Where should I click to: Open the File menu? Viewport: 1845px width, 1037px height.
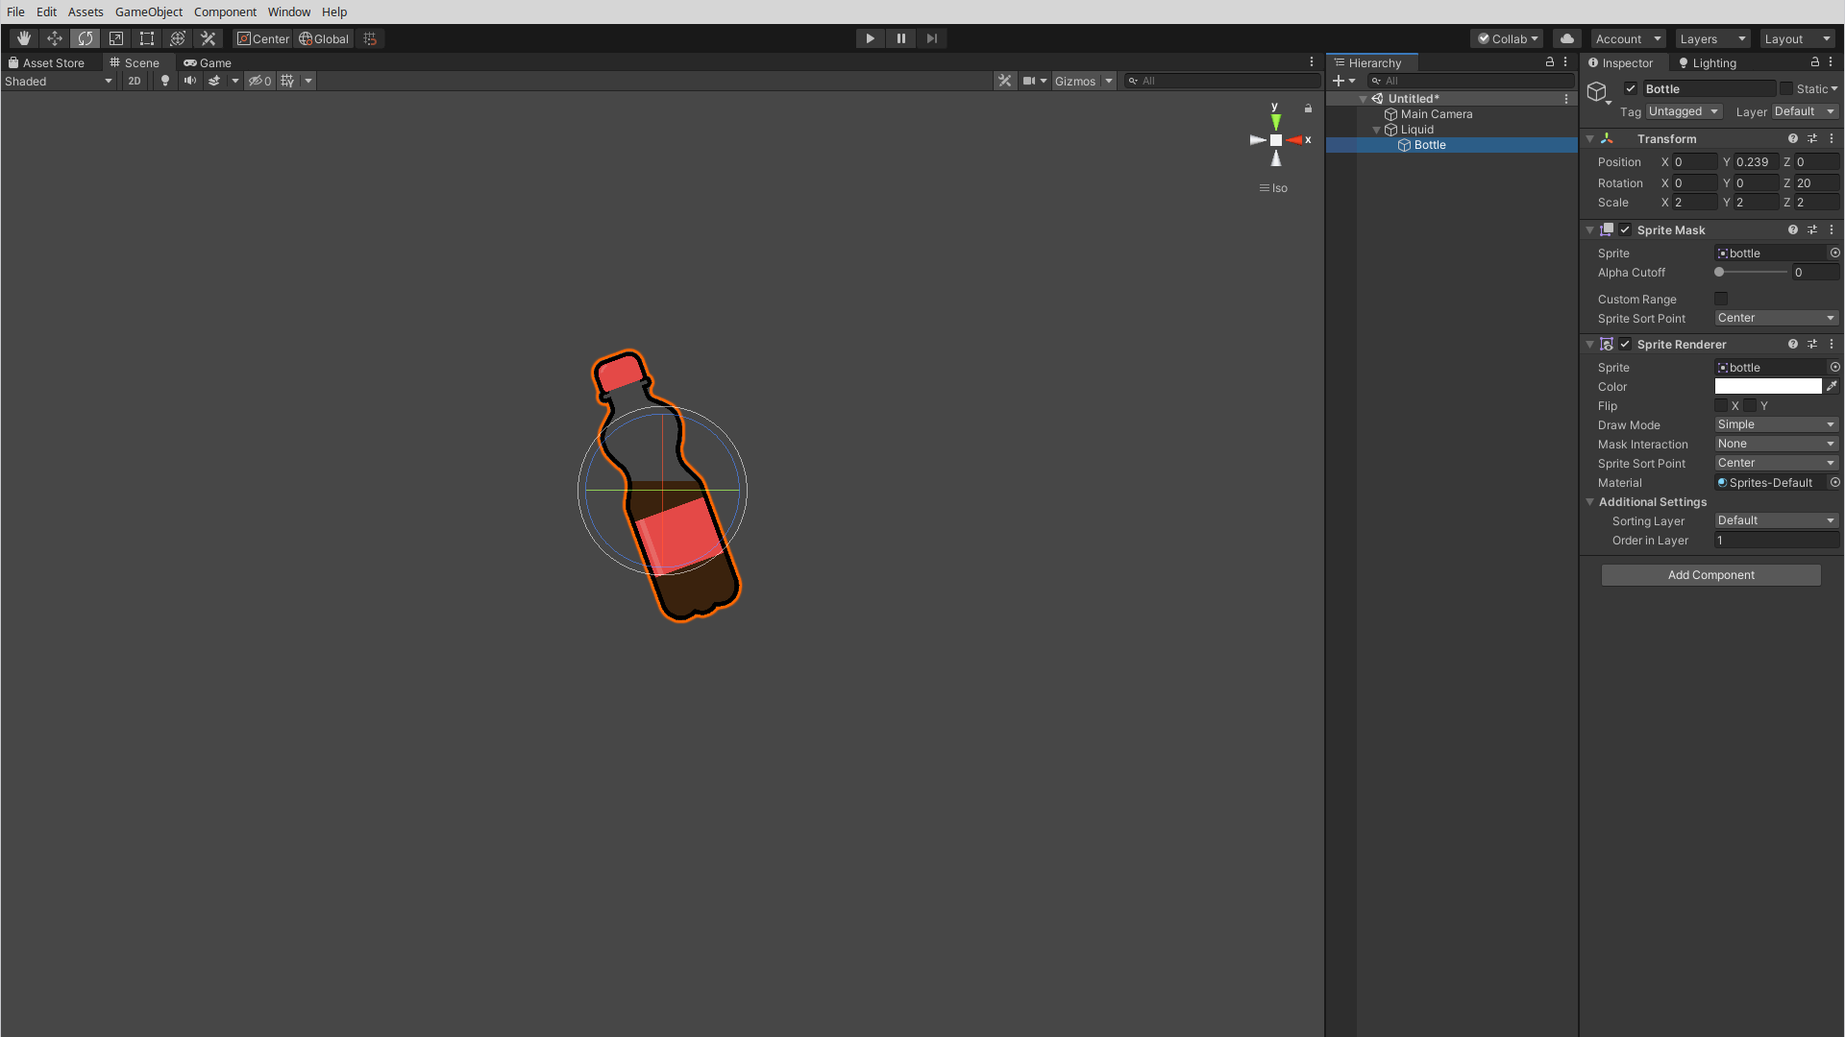click(15, 12)
